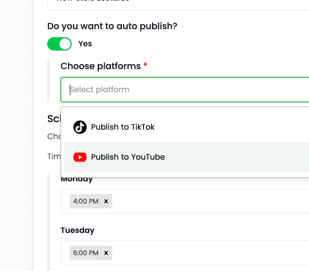This screenshot has width=309, height=271.
Task: Toggle the auto publish switch off
Action: pos(59,44)
